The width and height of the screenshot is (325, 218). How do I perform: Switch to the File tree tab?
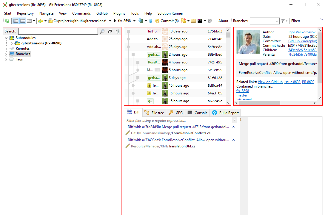click(x=154, y=113)
